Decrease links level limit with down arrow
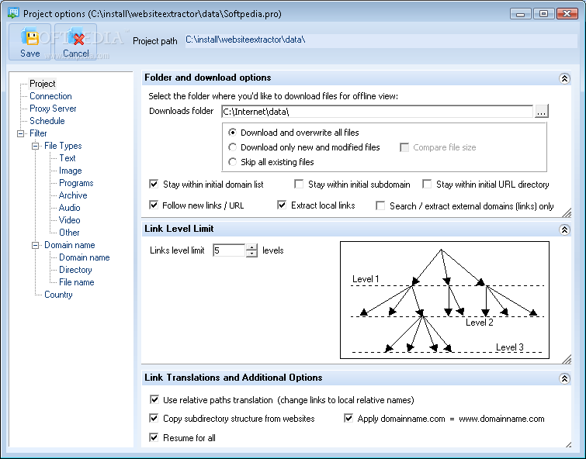 pos(252,254)
